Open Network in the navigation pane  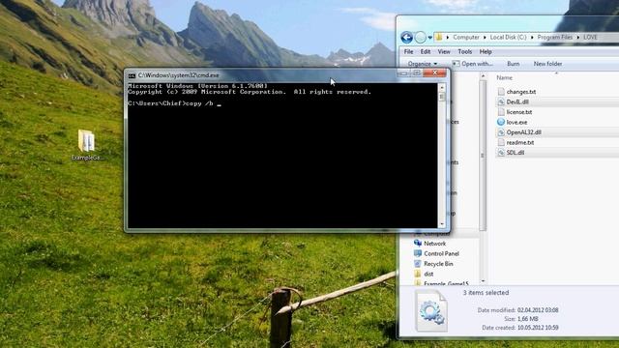click(434, 244)
